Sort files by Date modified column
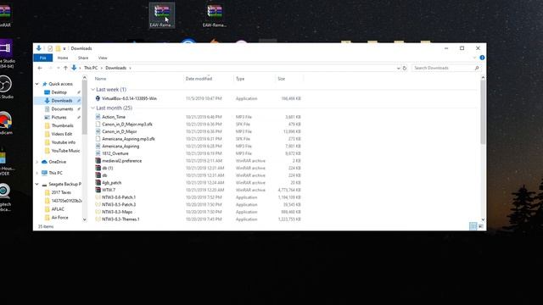Image resolution: width=543 pixels, height=305 pixels. 199,79
